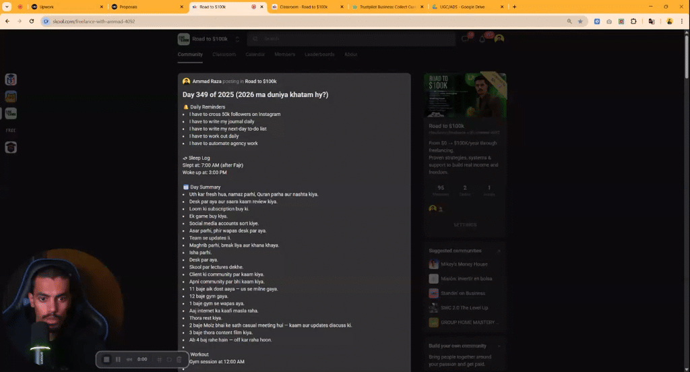Click the pinned first browser tab

(x=20, y=7)
